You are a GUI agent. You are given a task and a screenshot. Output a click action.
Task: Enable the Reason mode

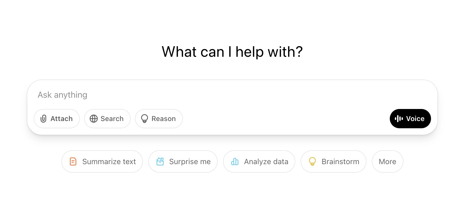(x=159, y=119)
